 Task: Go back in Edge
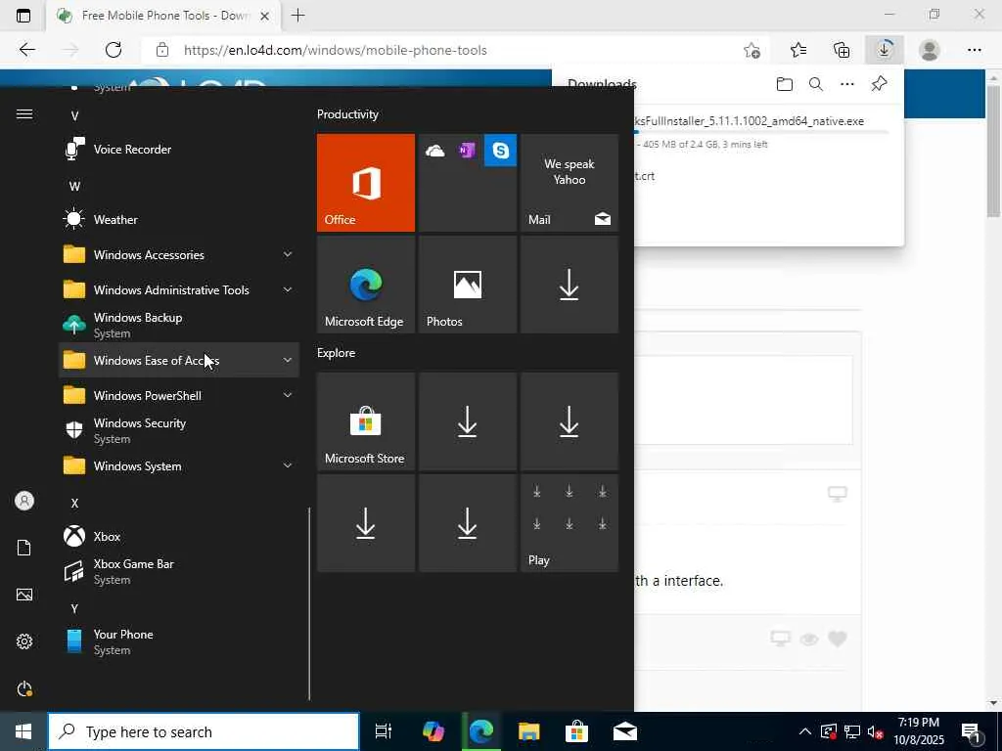pos(26,50)
